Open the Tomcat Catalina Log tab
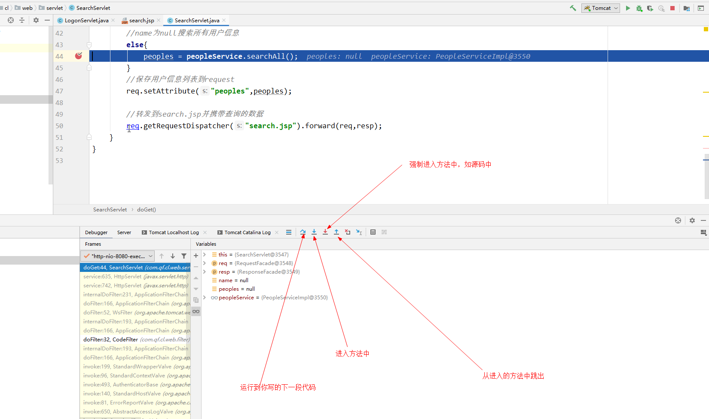Viewport: 709px width, 419px height. [x=247, y=232]
